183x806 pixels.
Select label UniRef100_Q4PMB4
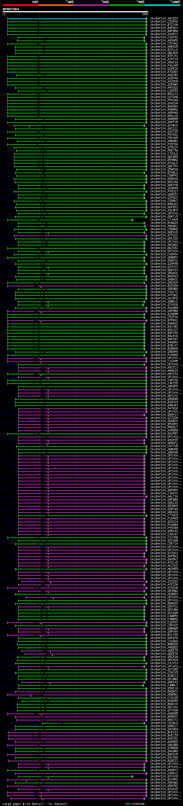(164, 311)
